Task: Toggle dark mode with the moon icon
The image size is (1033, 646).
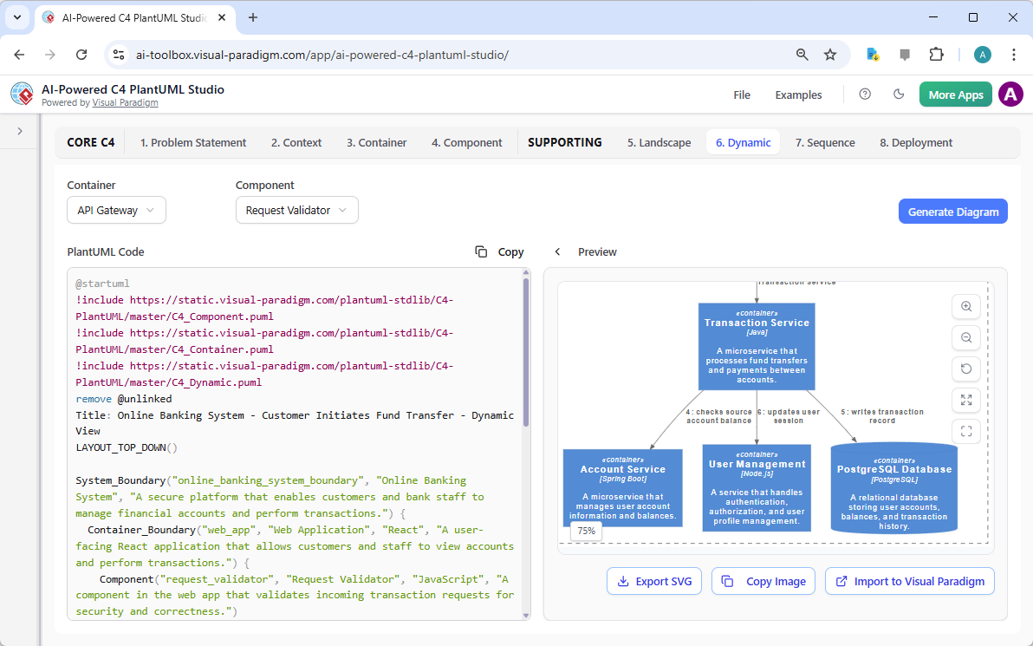Action: (x=899, y=95)
